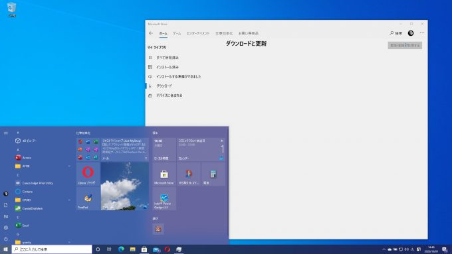Image resolution: width=452 pixels, height=254 pixels.
Task: Click the 更新プログラムを取得する button
Action: click(x=405, y=46)
